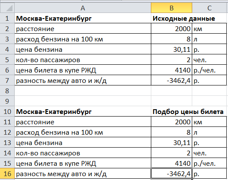
Task: Select 'цена билета в купе РЖД' in row 15
Action: [x=56, y=164]
